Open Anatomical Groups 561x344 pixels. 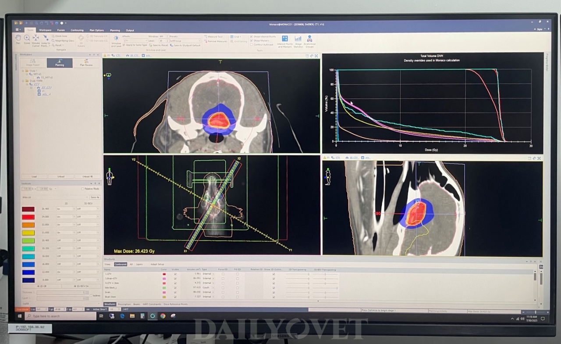pos(309,41)
